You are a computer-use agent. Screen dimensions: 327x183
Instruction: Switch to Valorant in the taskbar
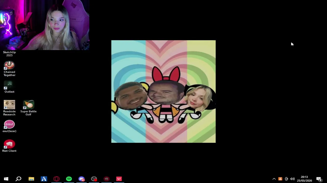pyautogui.click(x=119, y=179)
